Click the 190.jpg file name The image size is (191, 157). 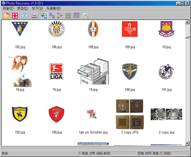(130, 90)
